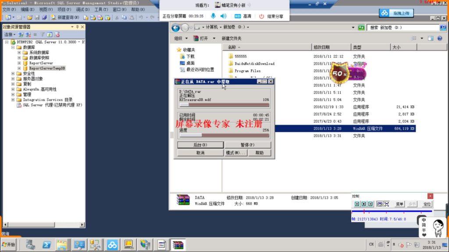Click 暂停(P) to pause extraction
Viewport: 449px width, 252px height.
pyautogui.click(x=248, y=145)
